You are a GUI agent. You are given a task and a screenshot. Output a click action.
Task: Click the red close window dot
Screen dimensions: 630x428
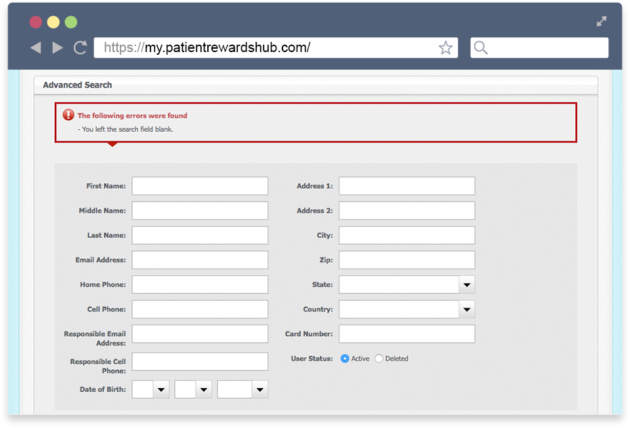36,22
